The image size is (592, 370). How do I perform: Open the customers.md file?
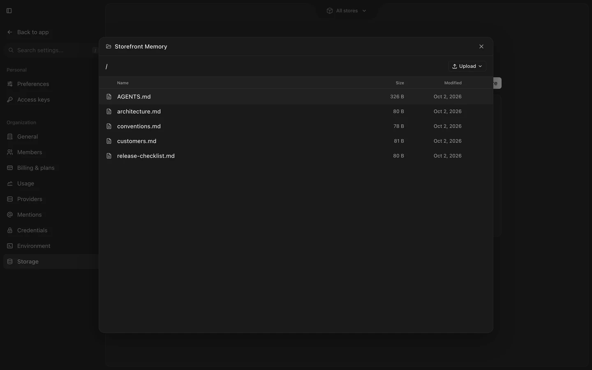pos(296,141)
